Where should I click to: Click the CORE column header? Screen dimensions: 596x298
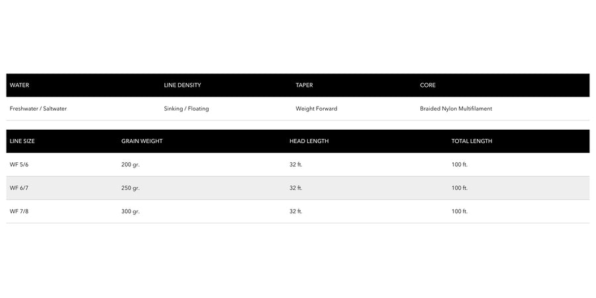point(428,85)
